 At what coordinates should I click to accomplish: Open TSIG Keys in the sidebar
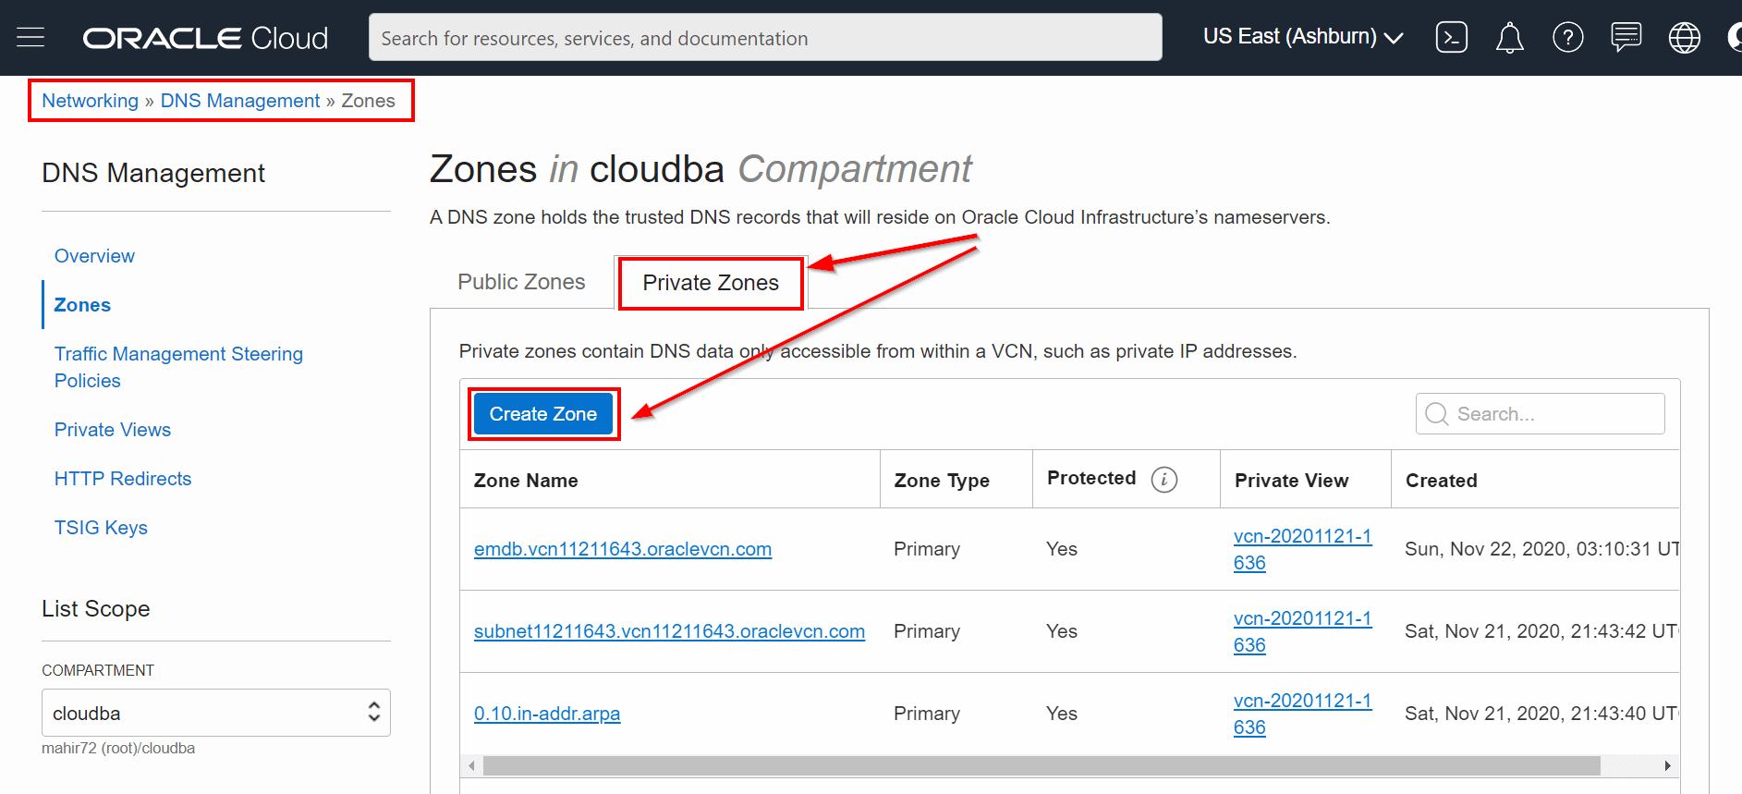point(101,528)
